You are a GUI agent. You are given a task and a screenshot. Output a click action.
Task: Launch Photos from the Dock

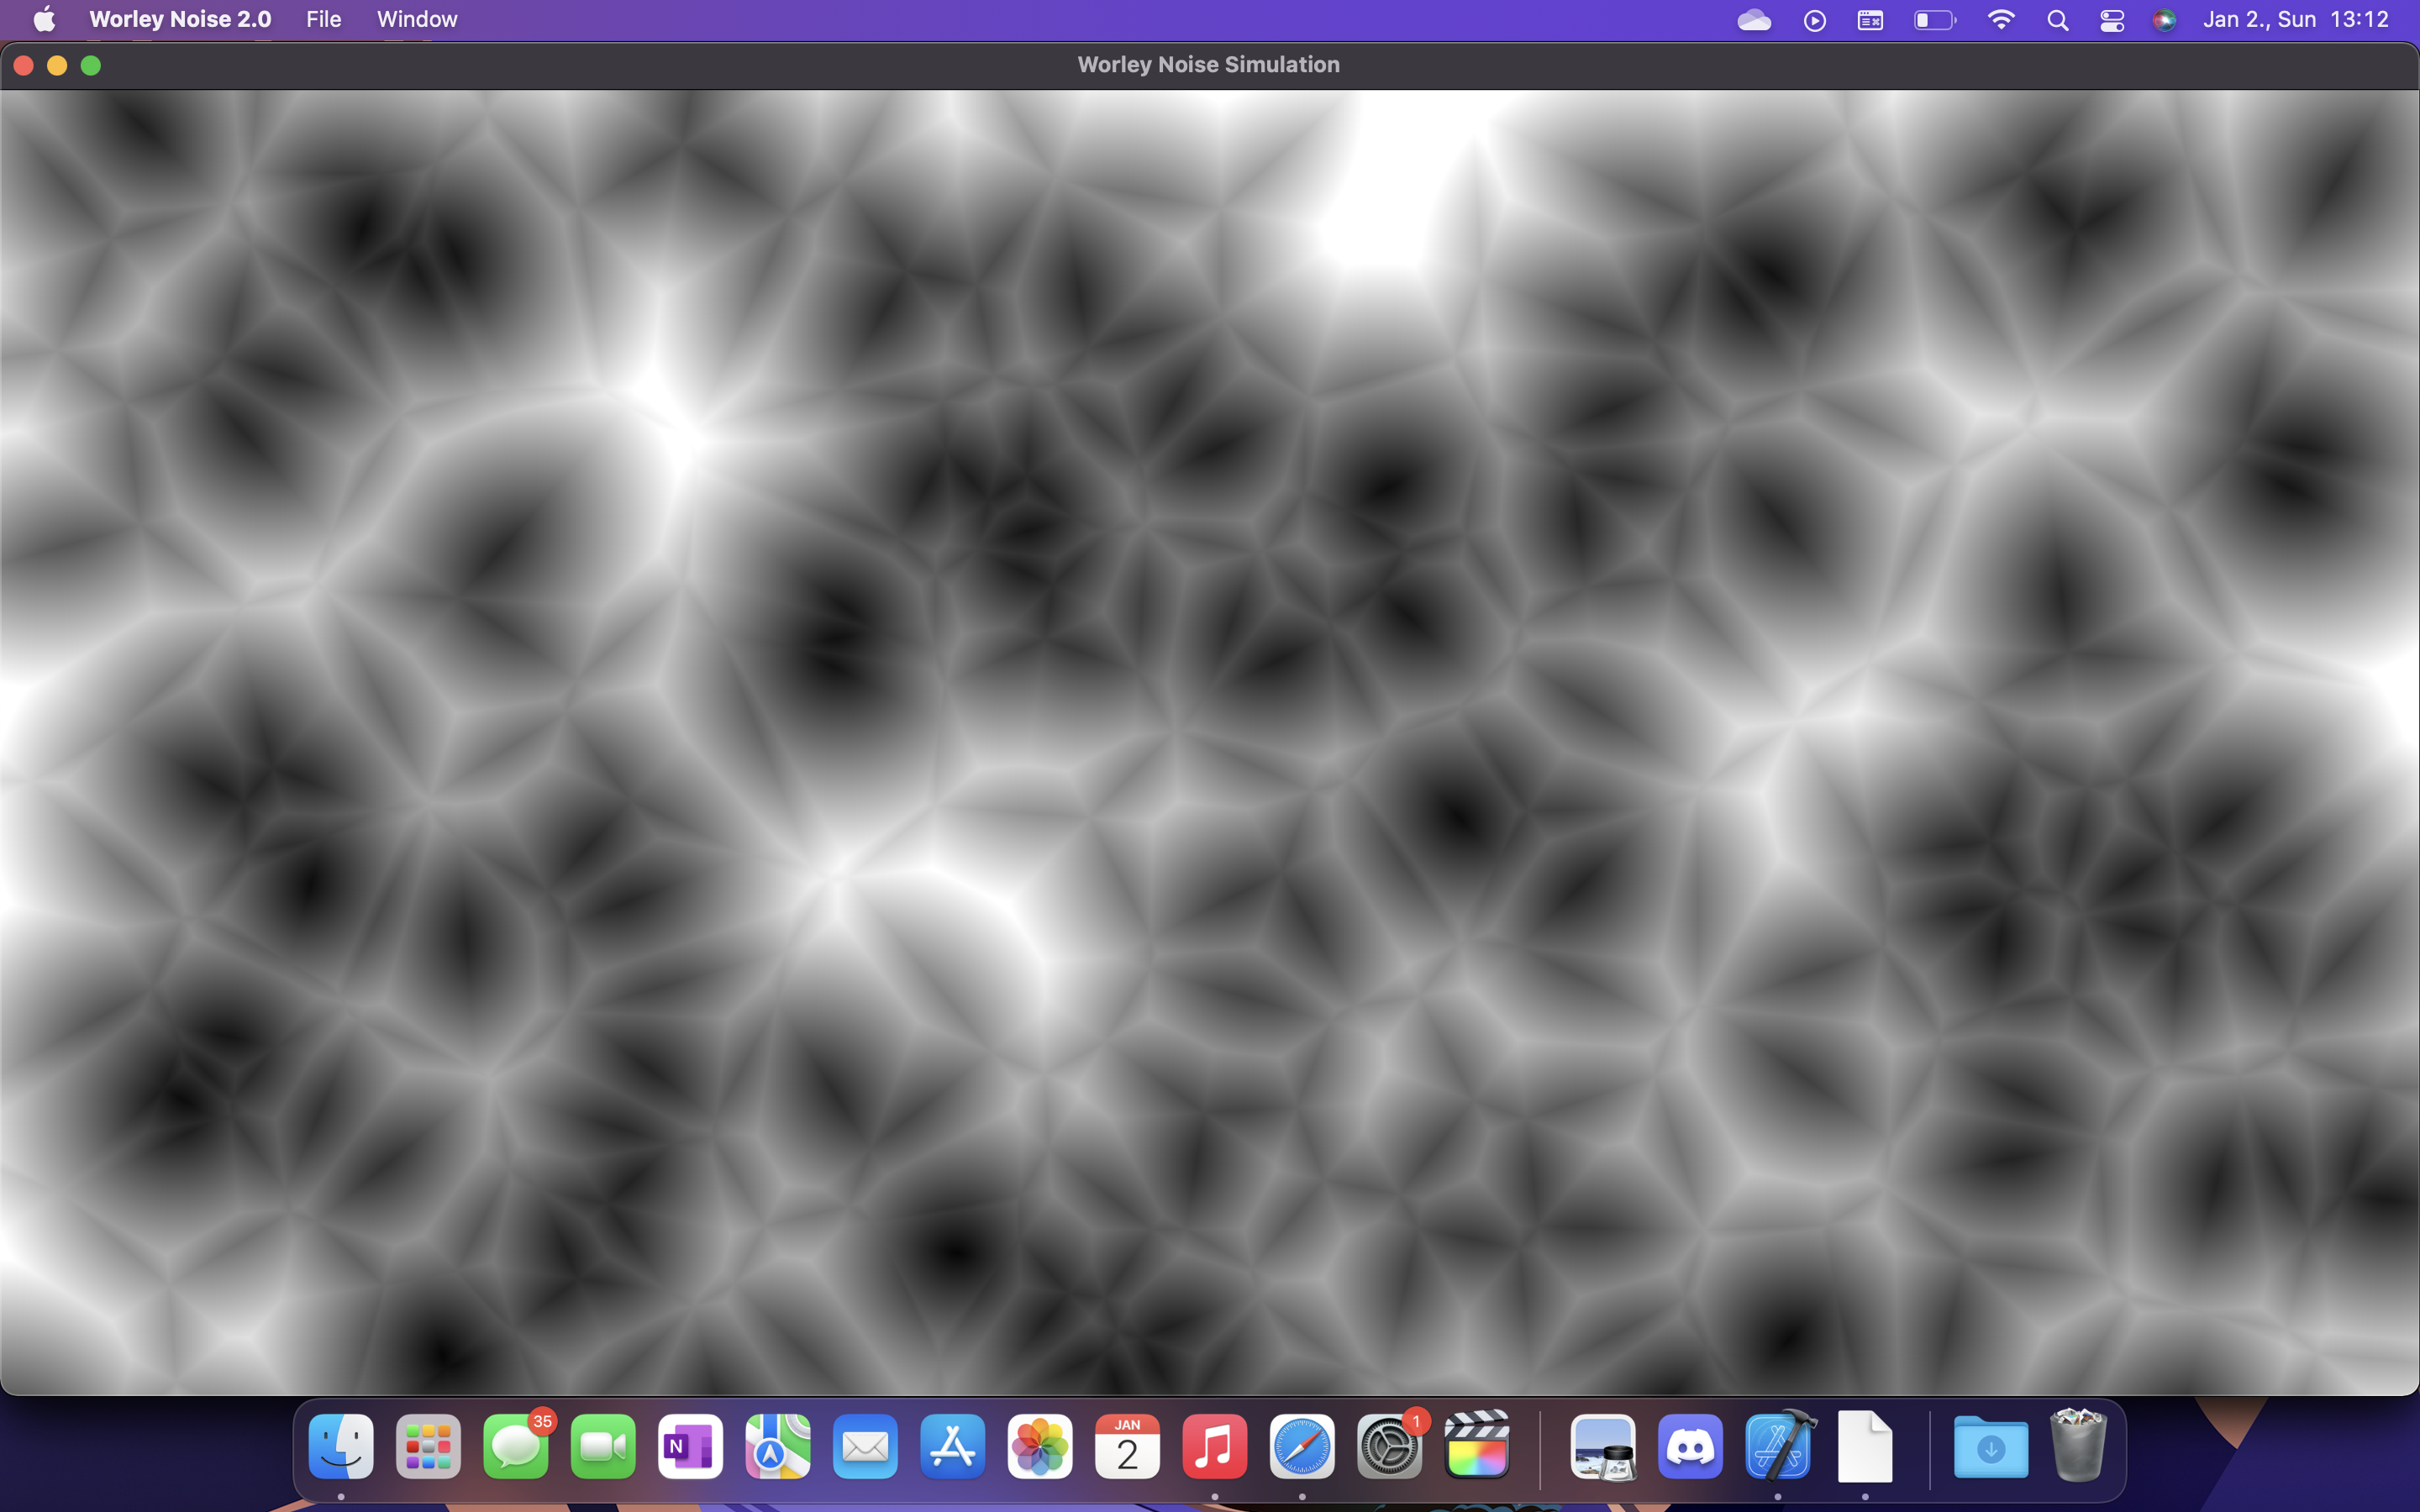pyautogui.click(x=1040, y=1446)
